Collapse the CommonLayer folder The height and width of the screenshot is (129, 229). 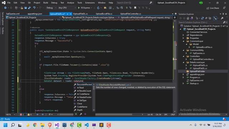coord(184,41)
